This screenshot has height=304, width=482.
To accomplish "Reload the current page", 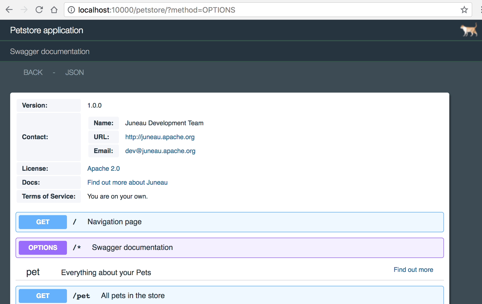I will click(39, 10).
